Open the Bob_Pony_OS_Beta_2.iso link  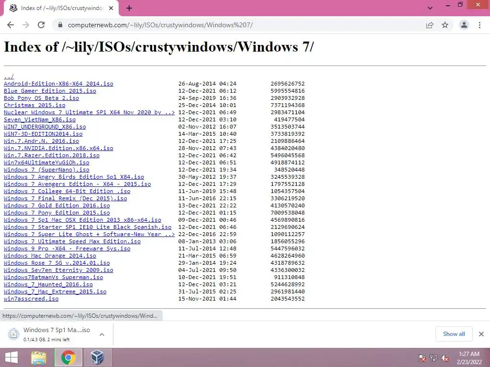point(41,98)
